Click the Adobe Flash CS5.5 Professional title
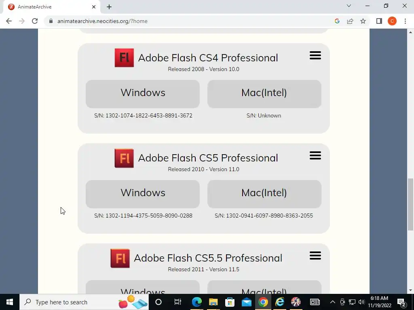 tap(208, 258)
